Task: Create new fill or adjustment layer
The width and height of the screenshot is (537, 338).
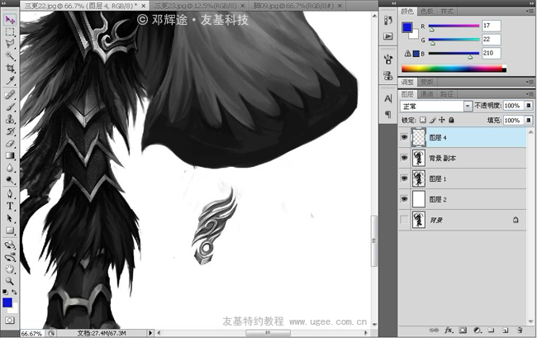Action: [478, 330]
